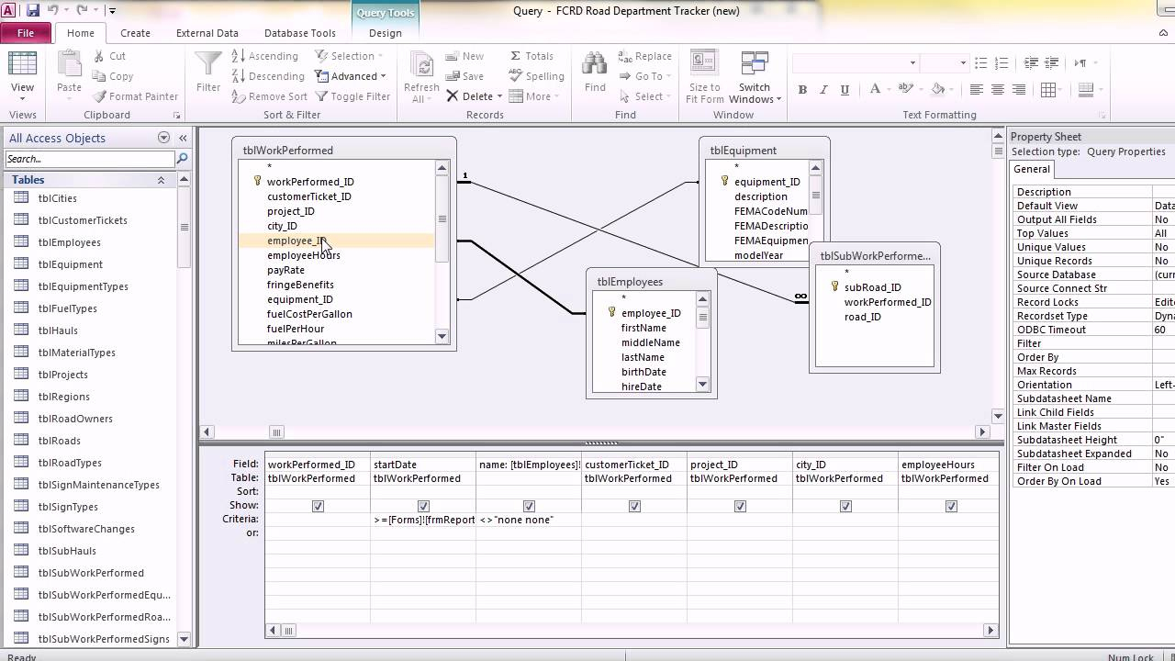The image size is (1175, 661).
Task: Uncheck Show box for project_ID column
Action: click(x=740, y=506)
